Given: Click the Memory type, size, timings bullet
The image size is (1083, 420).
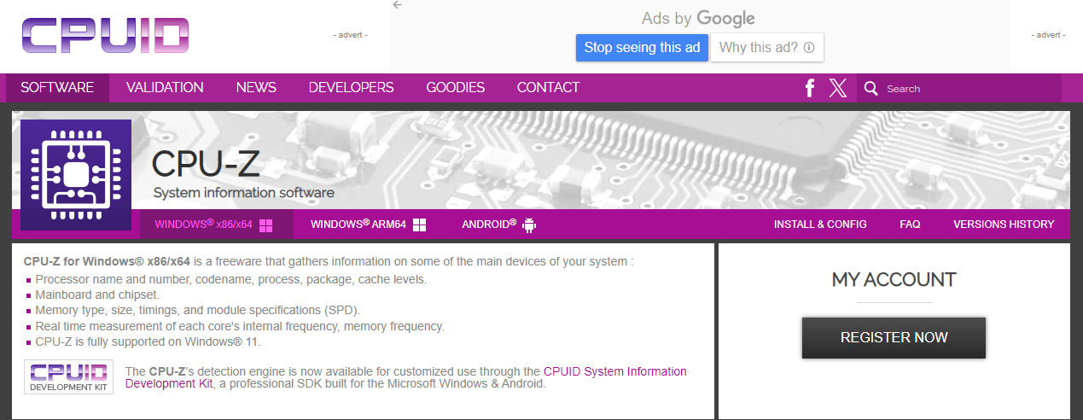Looking at the screenshot, I should [197, 310].
